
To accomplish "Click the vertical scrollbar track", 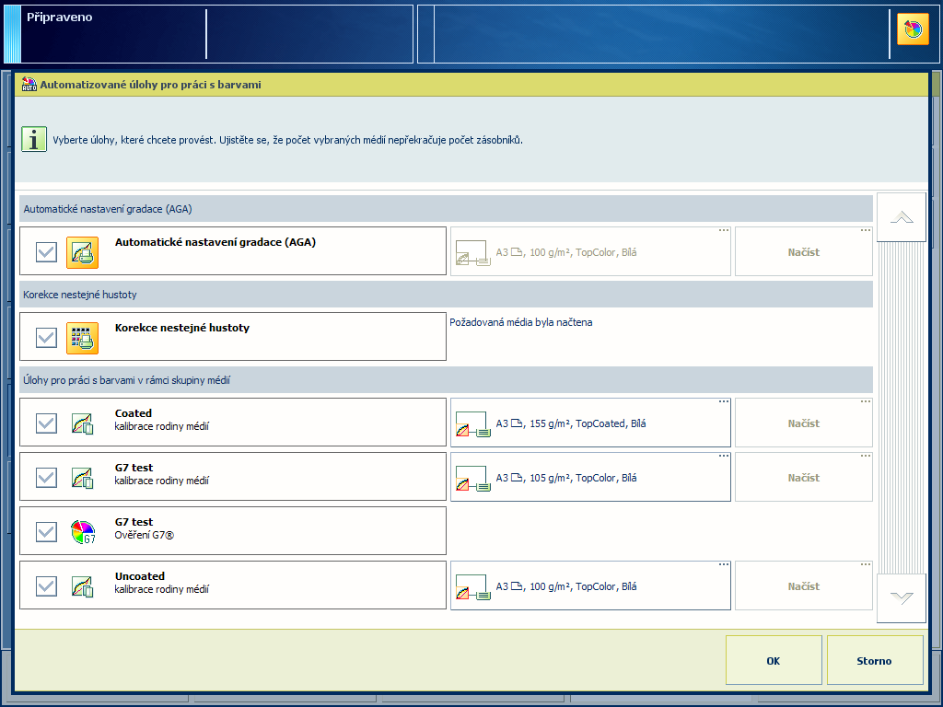I will click(901, 408).
